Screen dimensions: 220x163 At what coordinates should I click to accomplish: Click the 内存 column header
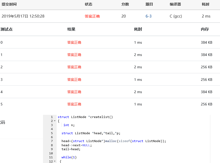click(205, 29)
